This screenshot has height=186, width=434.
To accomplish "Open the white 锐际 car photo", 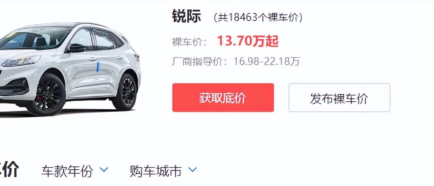I will pos(70,69).
